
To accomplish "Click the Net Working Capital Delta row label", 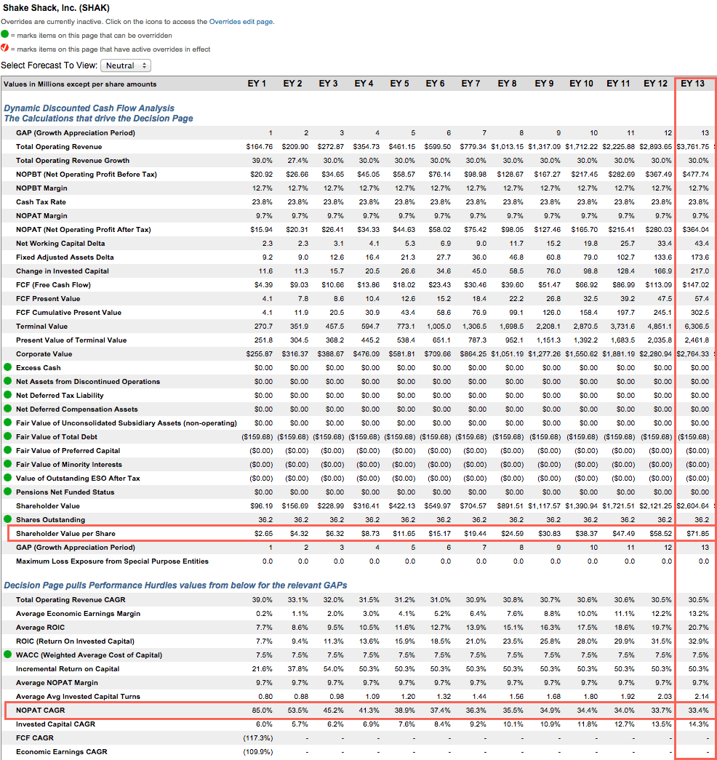I will [60, 244].
